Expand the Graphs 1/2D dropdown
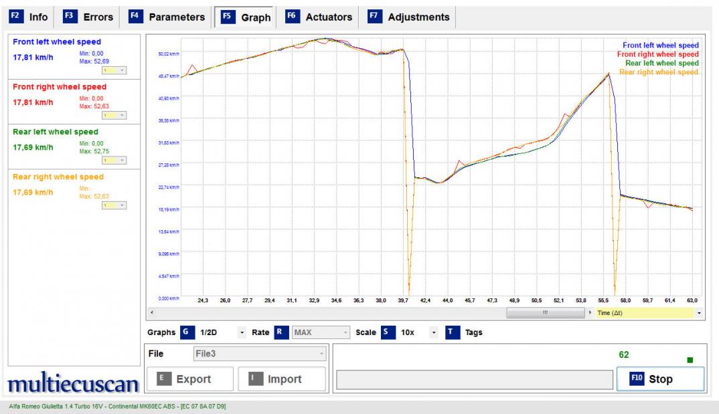Screen dimensions: 719x414 tap(242, 332)
